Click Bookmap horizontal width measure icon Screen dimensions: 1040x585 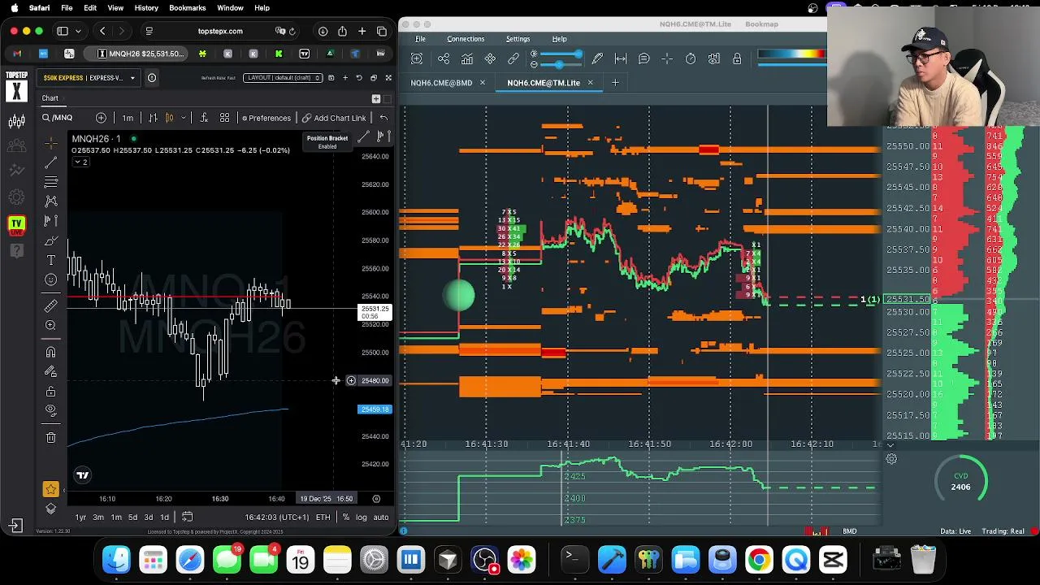coord(621,58)
